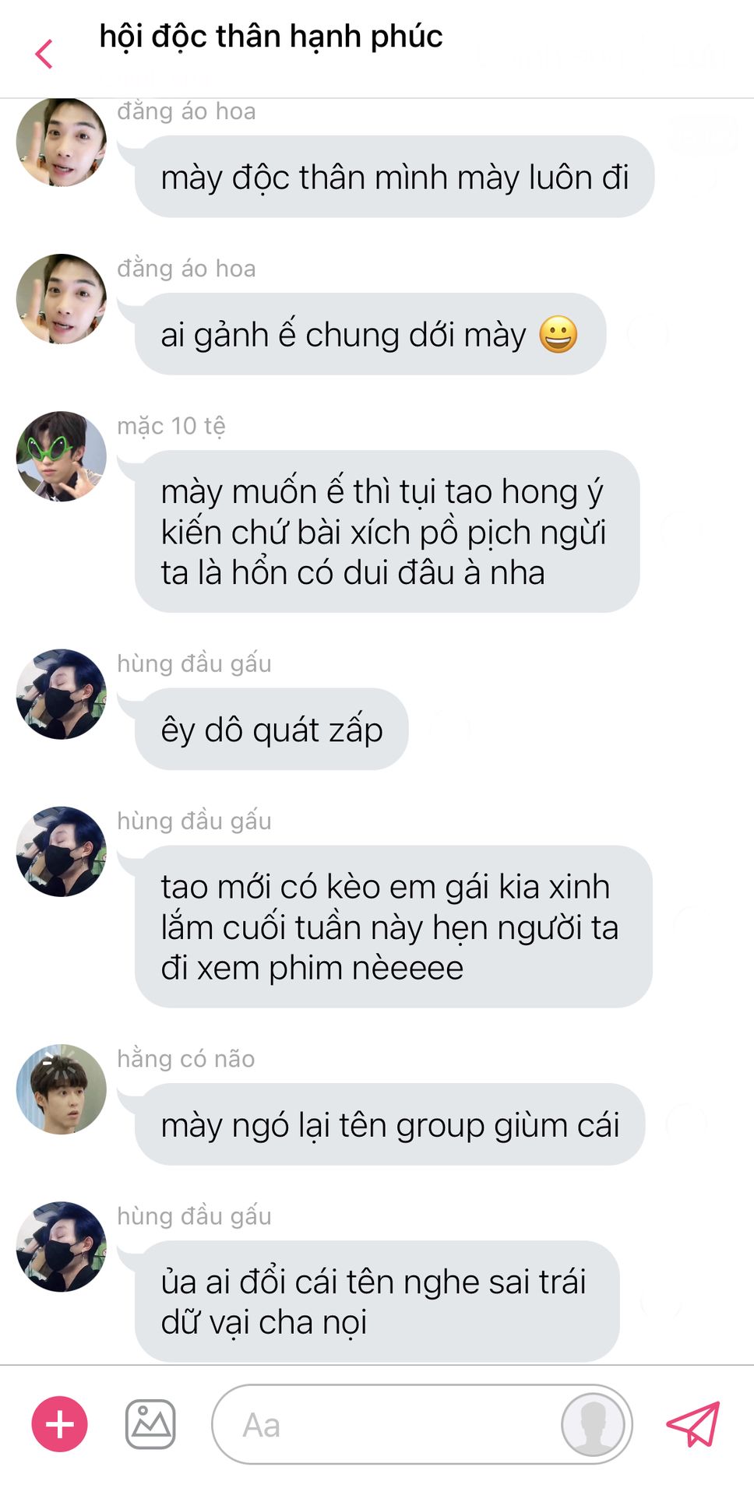Screen dimensions: 754x1495
Task: Tap avatar next to 'êy dô quát zấp'
Action: [x=61, y=694]
